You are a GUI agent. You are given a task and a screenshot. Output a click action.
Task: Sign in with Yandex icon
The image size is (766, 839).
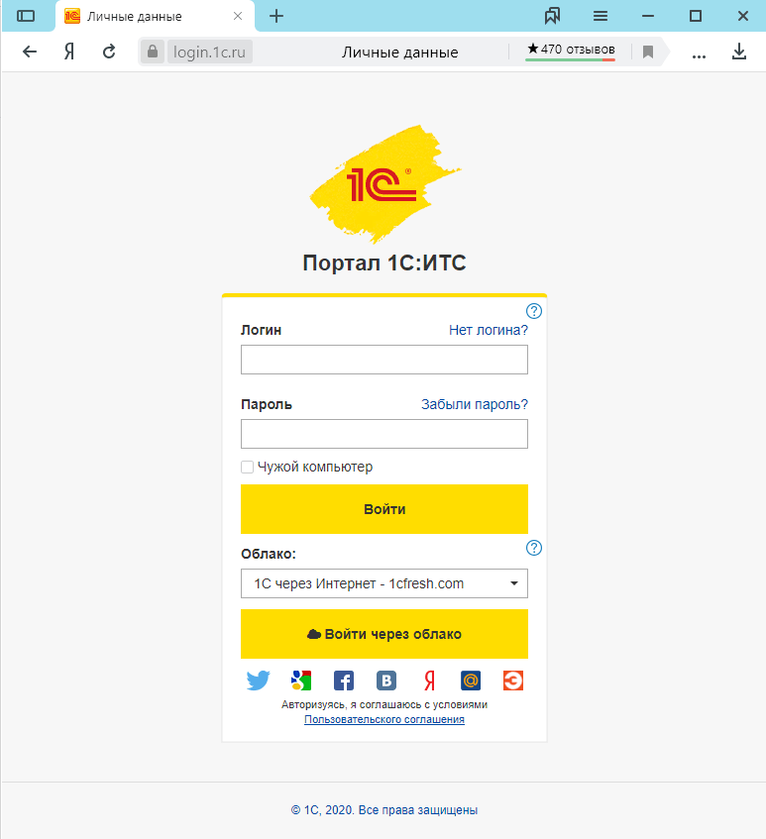[x=429, y=681]
